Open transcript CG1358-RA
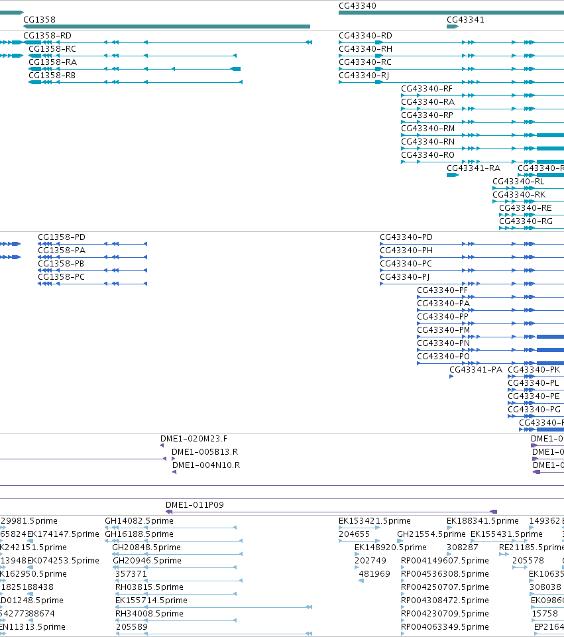The image size is (564, 637). [53, 62]
